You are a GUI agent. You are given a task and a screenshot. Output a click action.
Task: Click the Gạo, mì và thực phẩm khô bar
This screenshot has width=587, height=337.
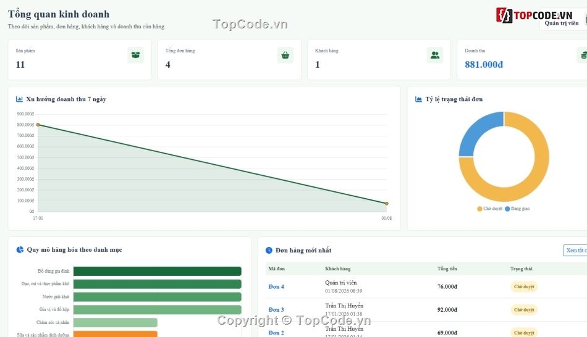pos(157,285)
